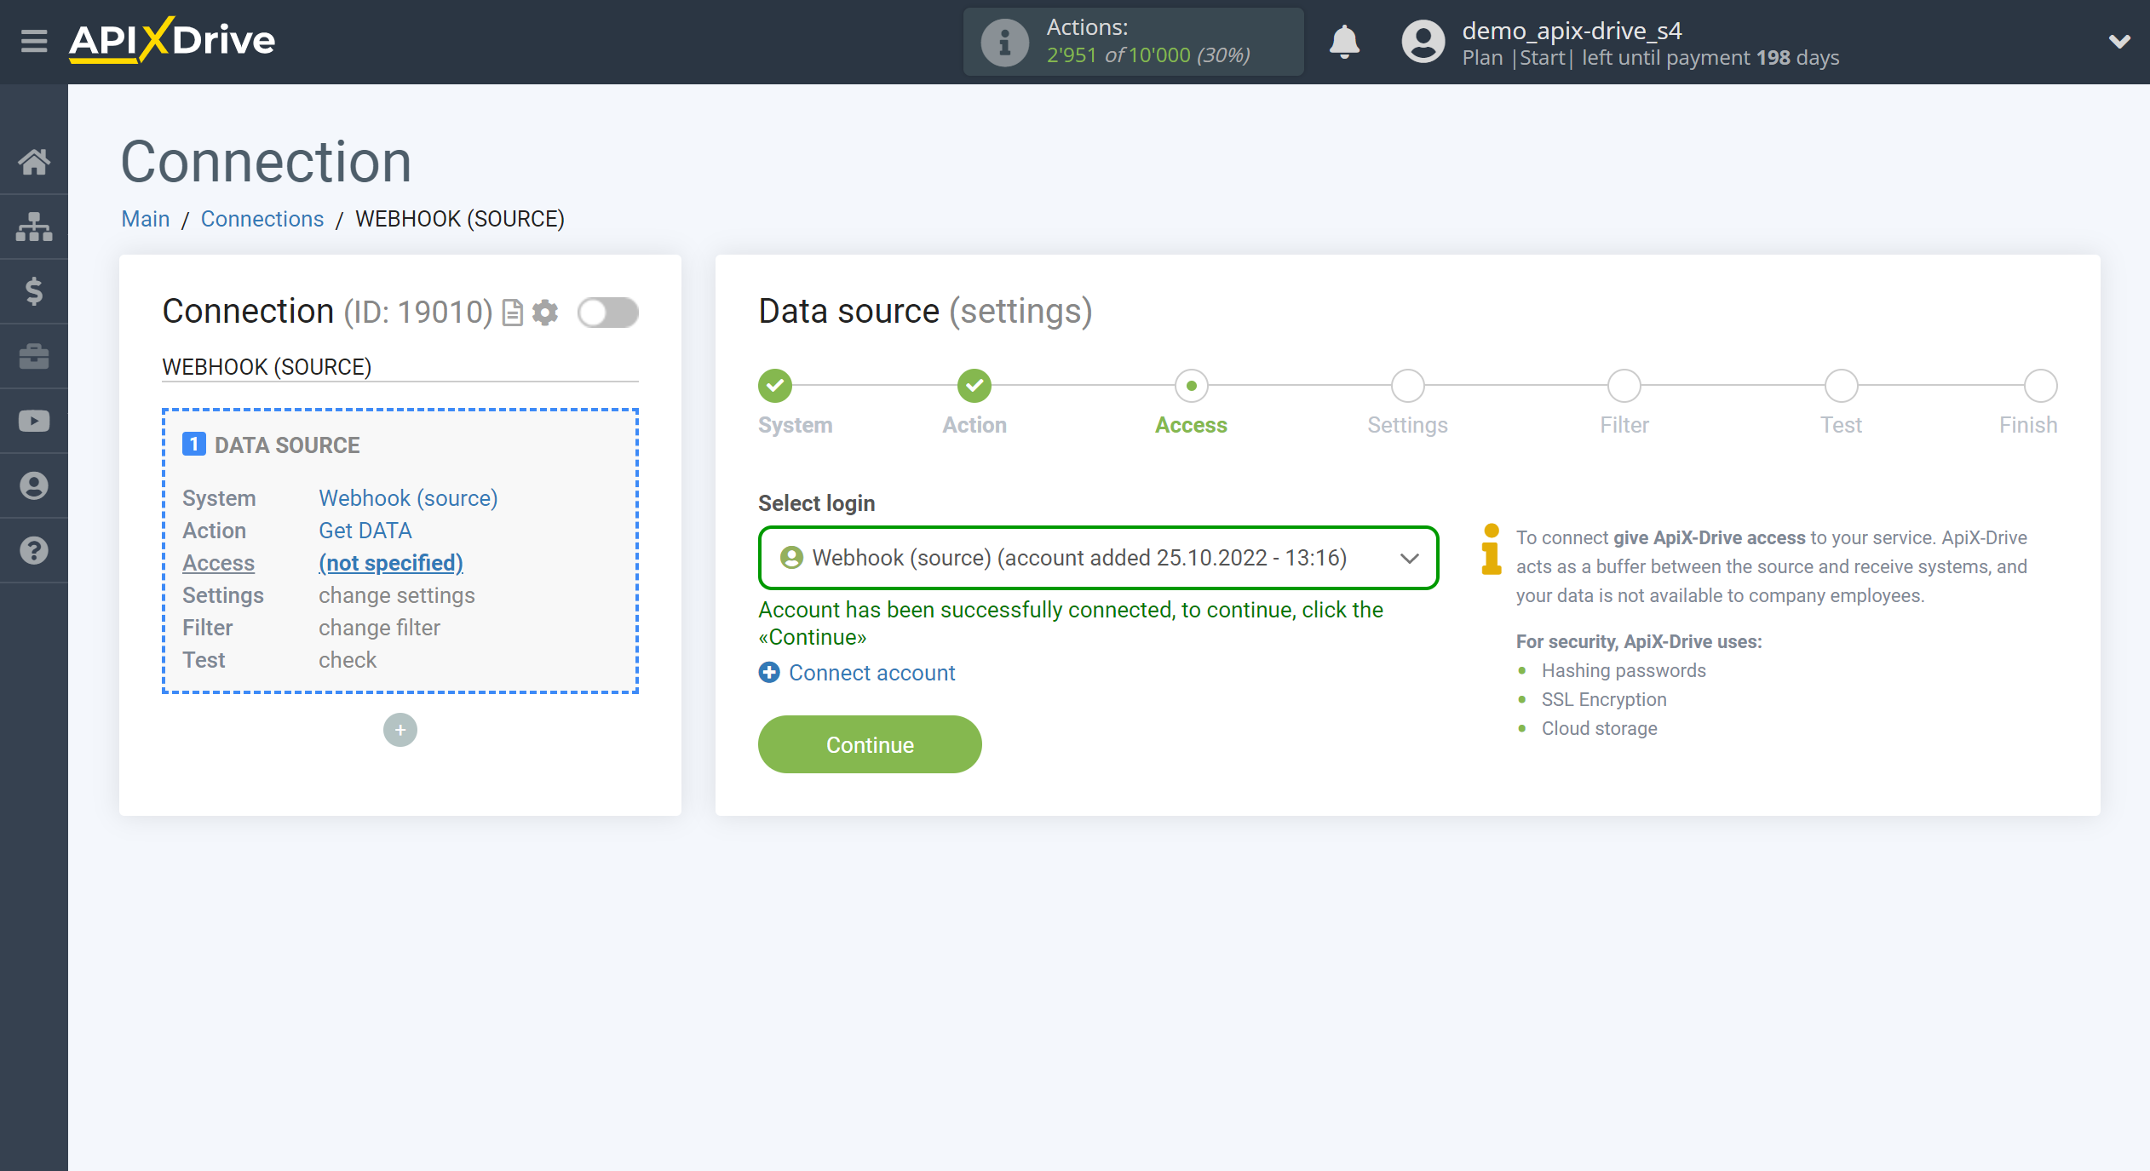Click Webhook (source) system link

(408, 498)
